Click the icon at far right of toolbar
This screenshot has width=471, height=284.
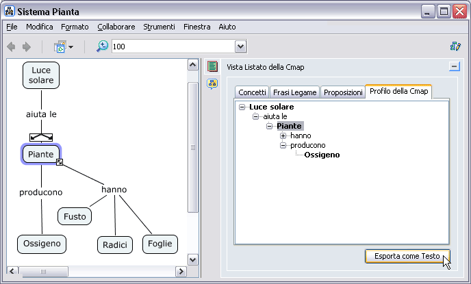click(x=455, y=47)
